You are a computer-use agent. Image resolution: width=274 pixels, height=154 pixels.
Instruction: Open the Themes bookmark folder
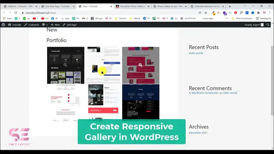[121, 18]
